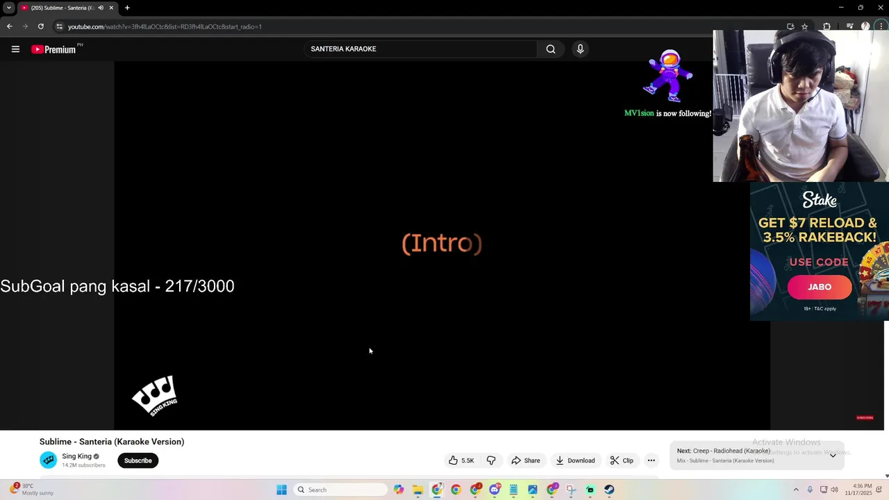
Task: Click the browser address bar URL
Action: pyautogui.click(x=165, y=26)
